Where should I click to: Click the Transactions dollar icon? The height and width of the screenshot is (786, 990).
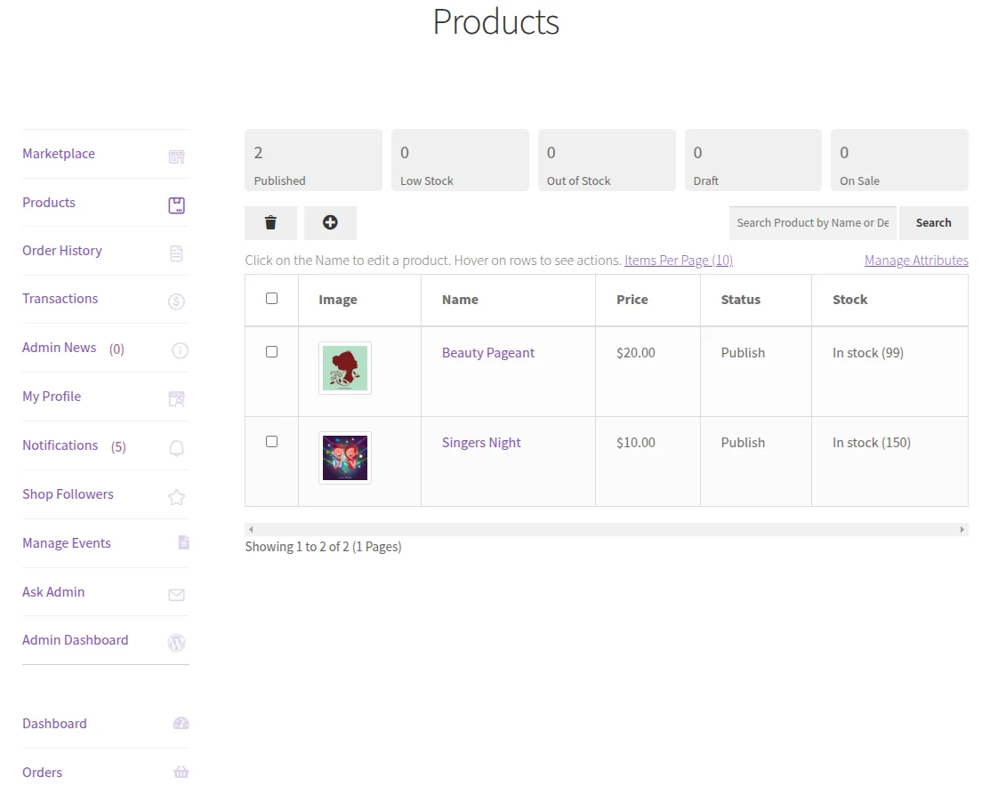(177, 301)
